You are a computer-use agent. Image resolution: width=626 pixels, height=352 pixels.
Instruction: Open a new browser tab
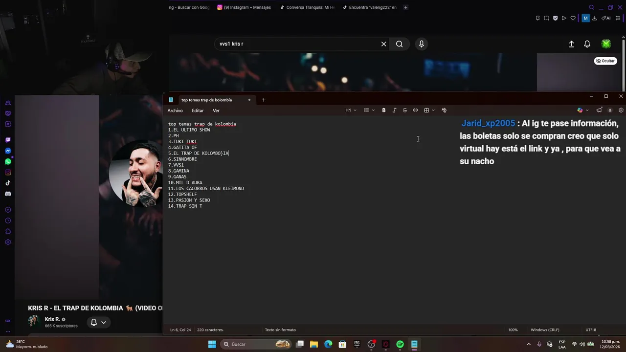[x=405, y=7]
